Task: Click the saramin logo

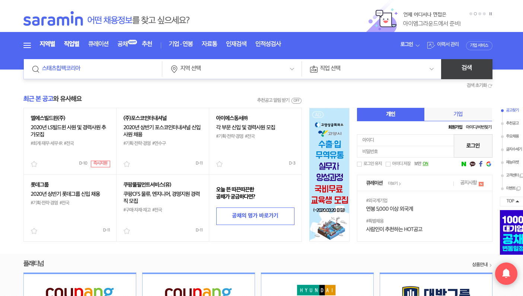Action: [x=53, y=19]
